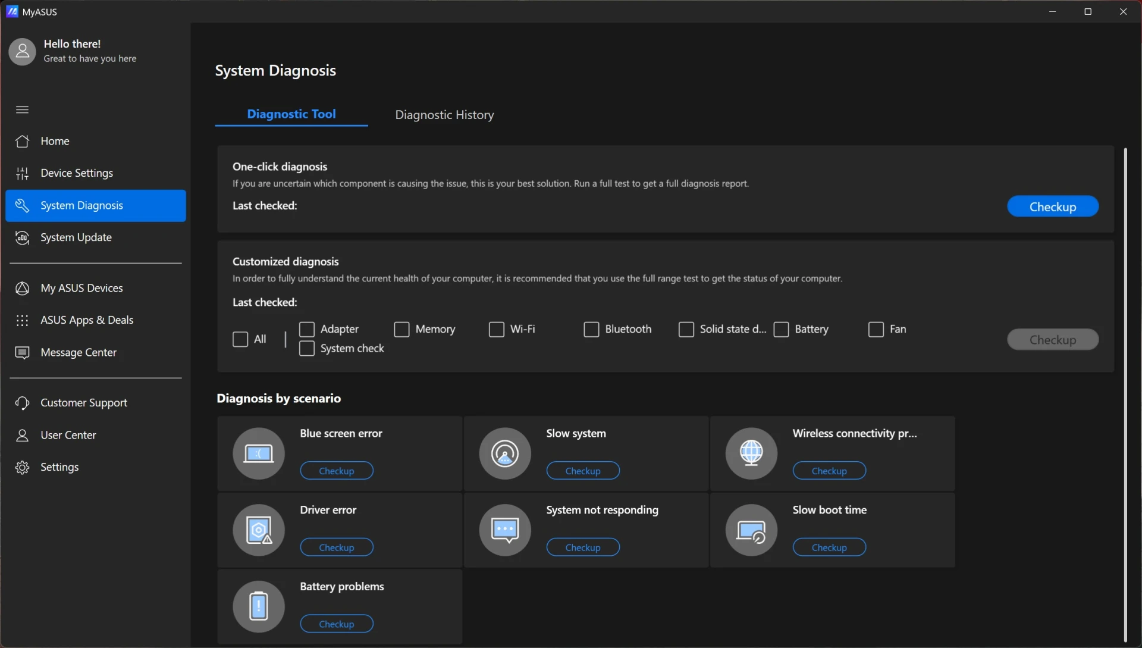The height and width of the screenshot is (648, 1142).
Task: Open the Diagnostic History tab
Action: pos(444,115)
